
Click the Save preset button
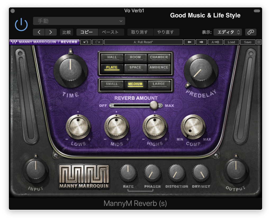[x=248, y=42]
